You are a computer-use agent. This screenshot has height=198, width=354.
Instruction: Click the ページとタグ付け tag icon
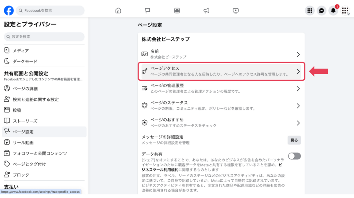pos(7,164)
